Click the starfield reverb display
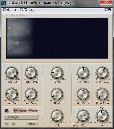The image size is (114, 129). (57, 38)
